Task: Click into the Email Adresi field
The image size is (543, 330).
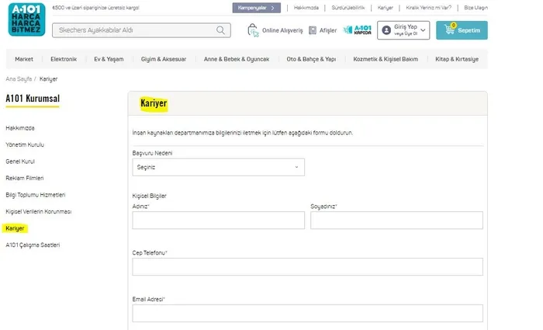Action: click(307, 313)
